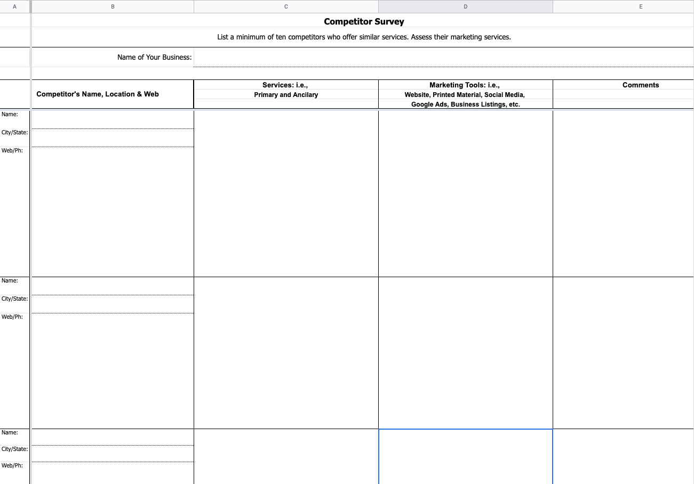Click third competitor's Services cell

point(286,456)
